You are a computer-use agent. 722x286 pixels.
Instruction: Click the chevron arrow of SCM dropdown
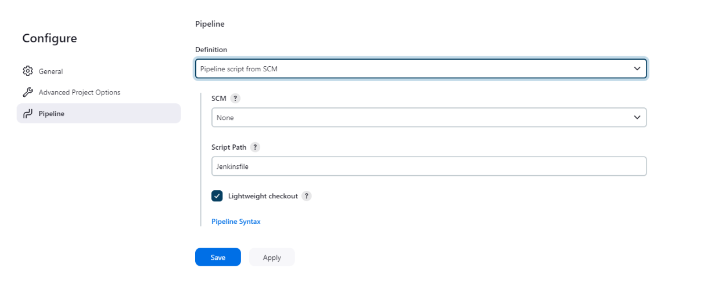pos(637,117)
